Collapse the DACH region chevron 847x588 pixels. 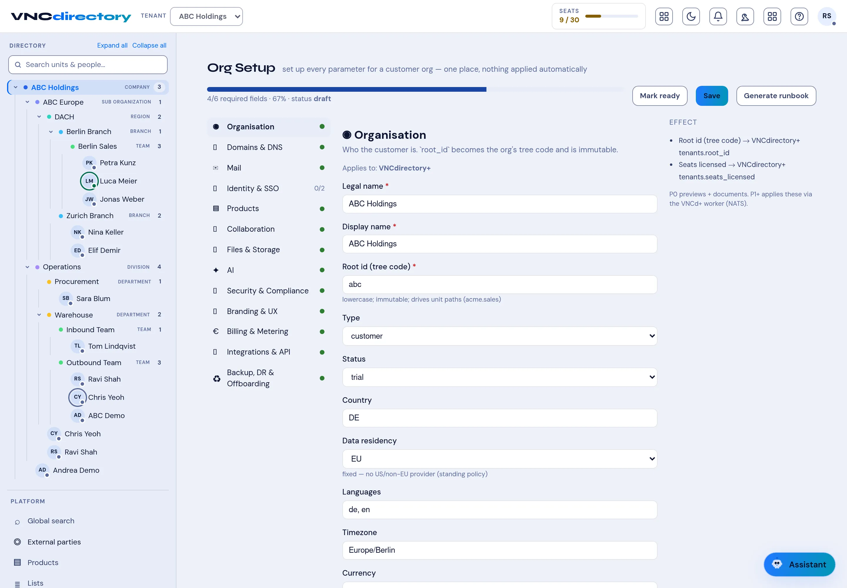click(39, 117)
